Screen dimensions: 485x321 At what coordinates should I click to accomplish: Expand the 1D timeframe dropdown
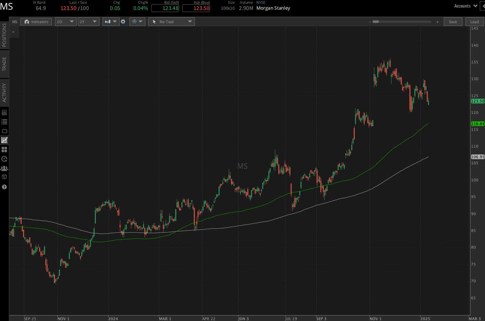pyautogui.click(x=65, y=21)
